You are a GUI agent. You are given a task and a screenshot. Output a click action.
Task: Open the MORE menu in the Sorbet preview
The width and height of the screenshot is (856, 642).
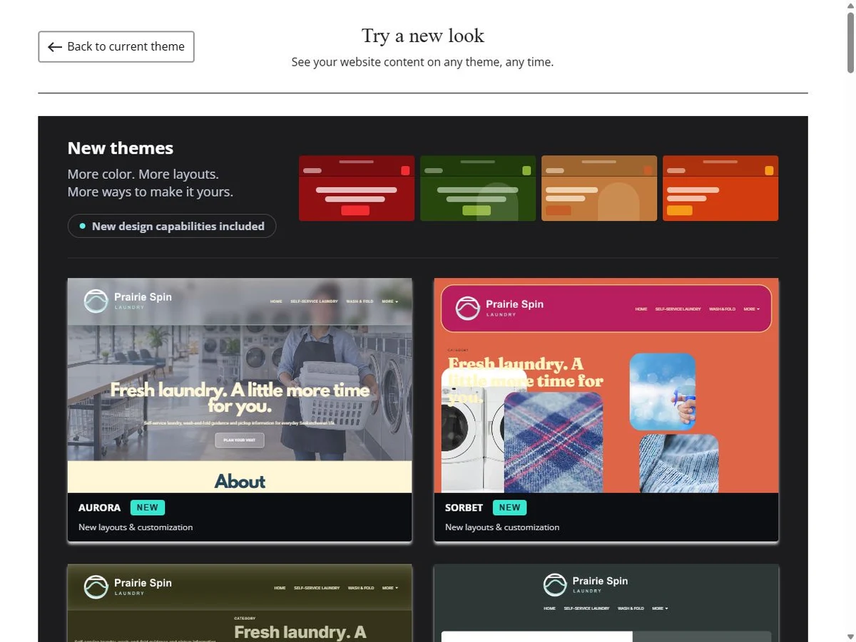pyautogui.click(x=751, y=309)
